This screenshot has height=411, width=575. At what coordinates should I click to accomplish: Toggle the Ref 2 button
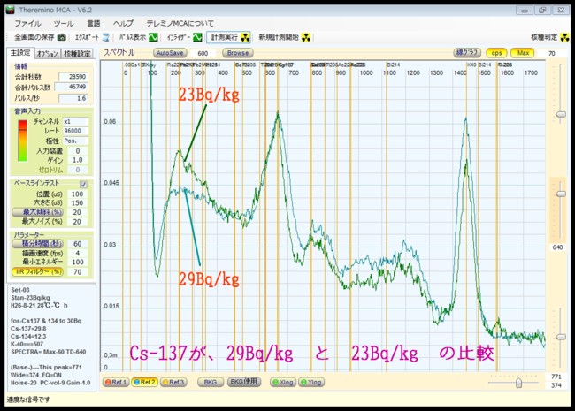point(144,382)
